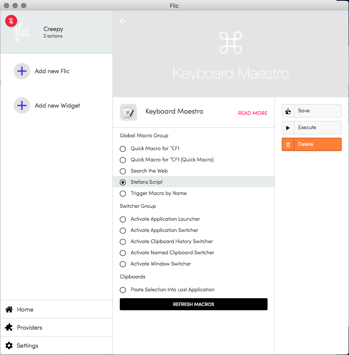
Task: Click the Execute play triangle icon
Action: coord(288,128)
